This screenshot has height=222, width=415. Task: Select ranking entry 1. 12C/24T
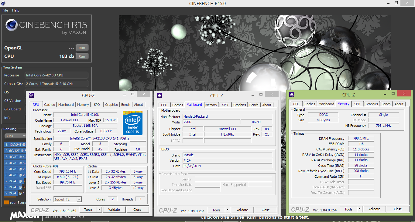(x=15, y=145)
